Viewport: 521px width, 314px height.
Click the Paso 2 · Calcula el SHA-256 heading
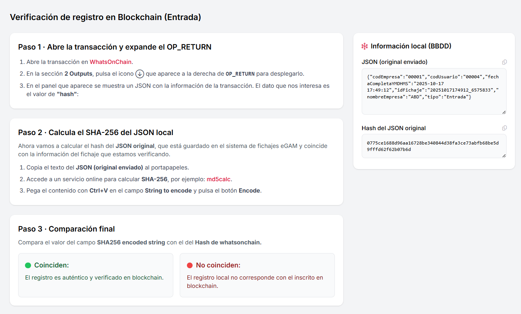tap(96, 132)
